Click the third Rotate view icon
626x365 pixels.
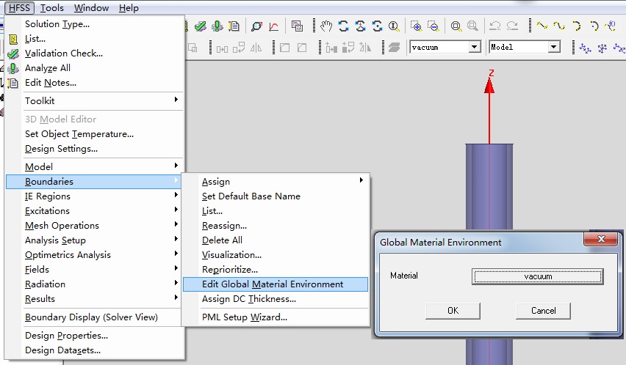(x=377, y=26)
